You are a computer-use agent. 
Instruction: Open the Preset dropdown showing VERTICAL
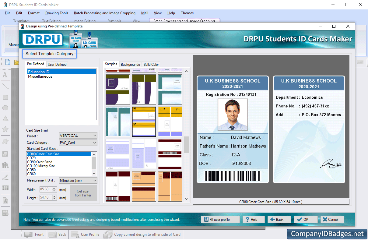pos(94,135)
